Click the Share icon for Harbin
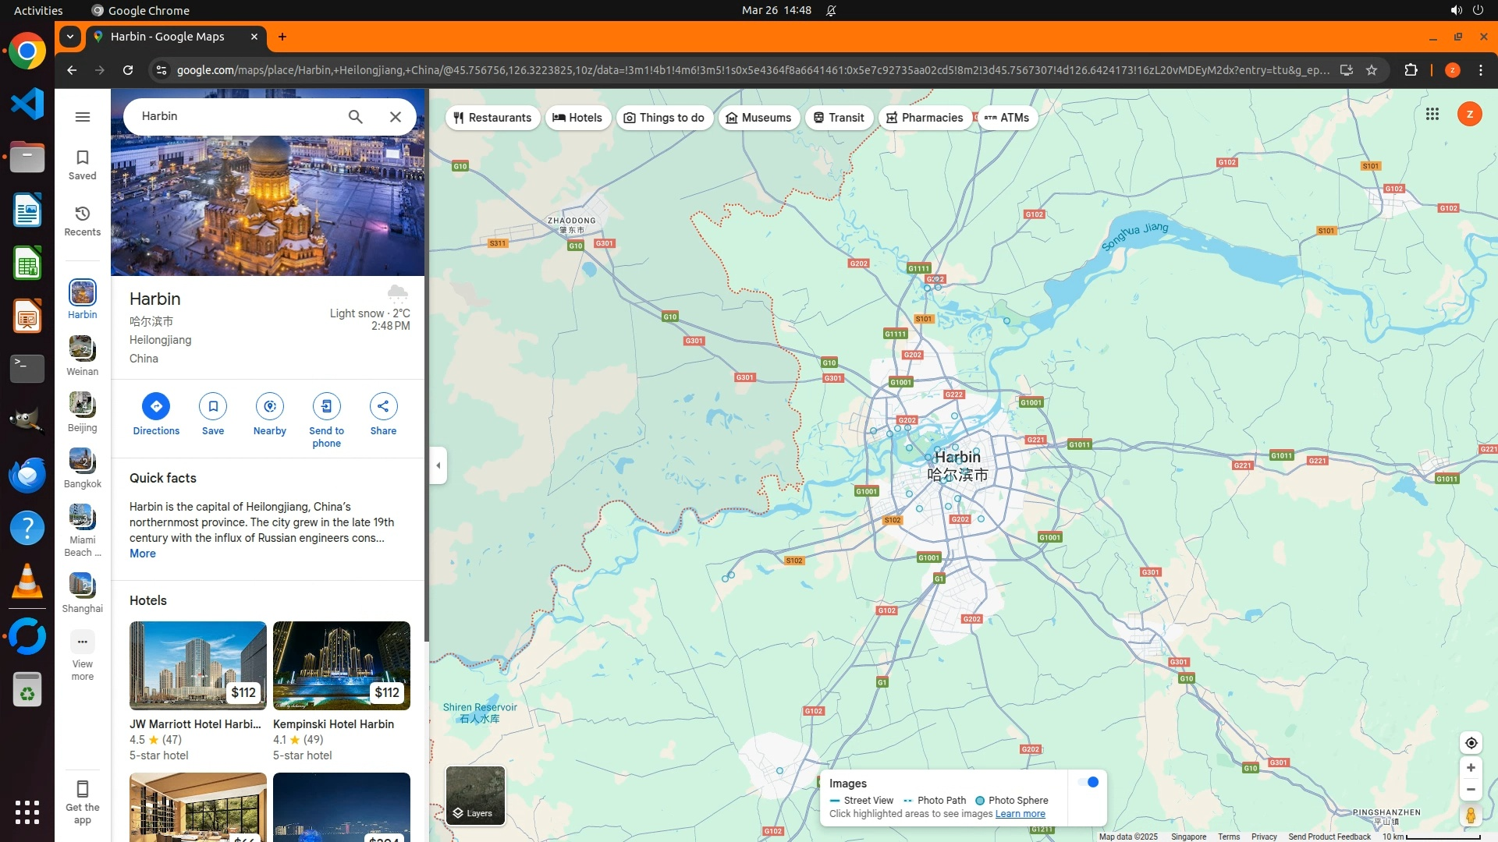 (x=383, y=406)
